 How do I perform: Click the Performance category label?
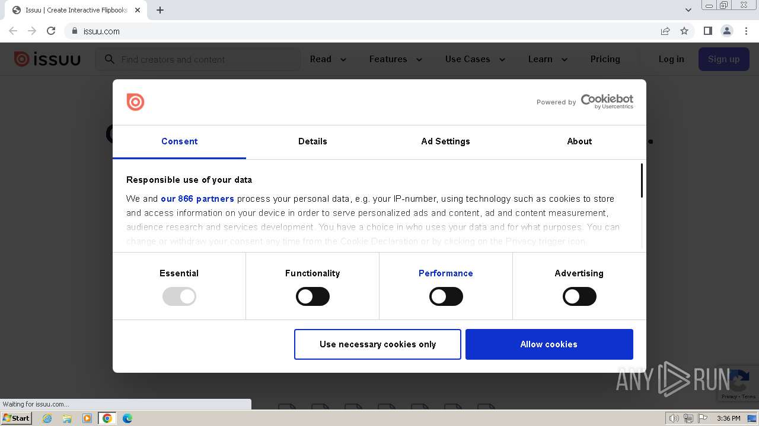[x=446, y=273]
